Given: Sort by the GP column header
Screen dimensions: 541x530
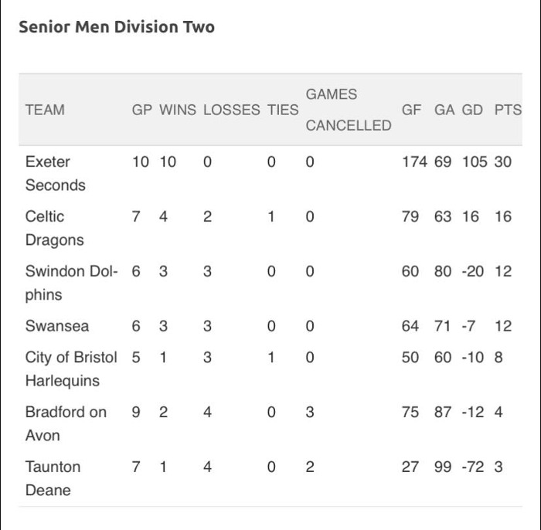Looking at the screenshot, I should pos(142,110).
